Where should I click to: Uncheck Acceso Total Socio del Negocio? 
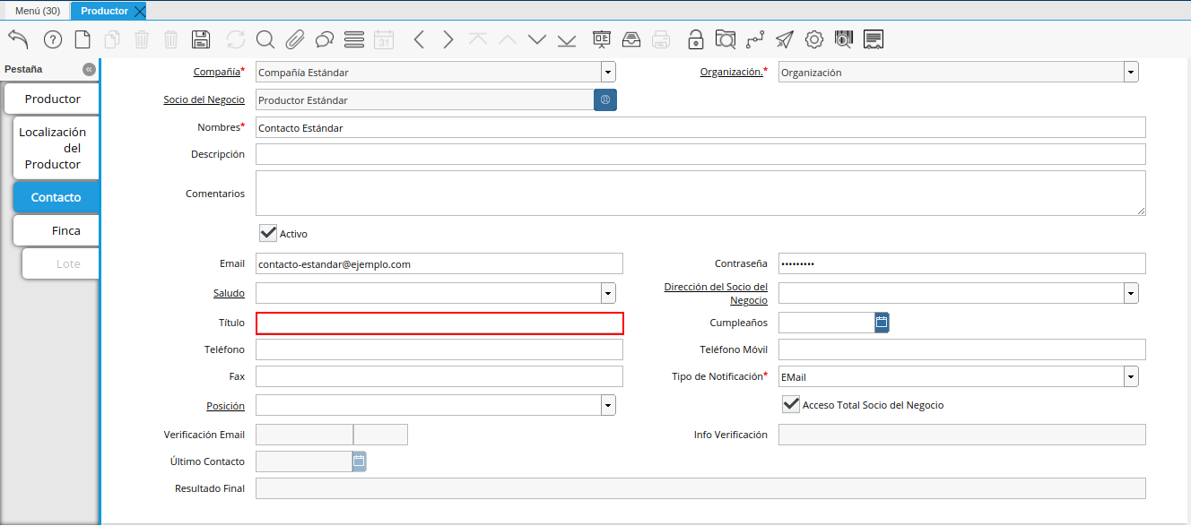[791, 405]
